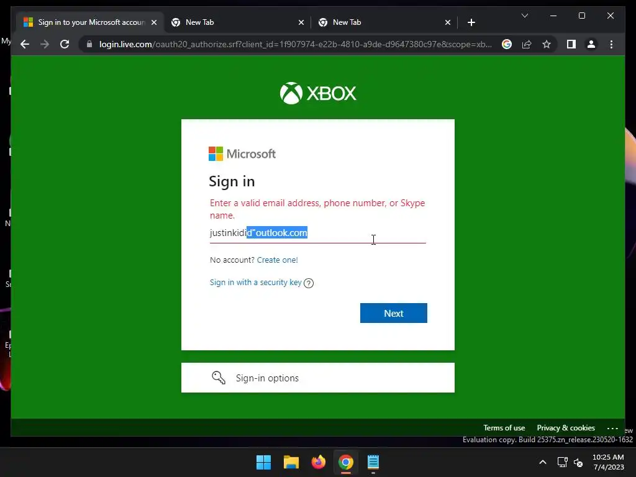The width and height of the screenshot is (636, 477).
Task: Maximize the Chrome window
Action: [581, 16]
